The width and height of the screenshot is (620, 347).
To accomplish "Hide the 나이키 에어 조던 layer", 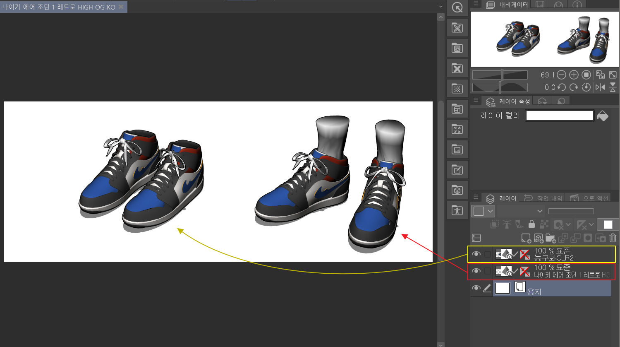I will [x=476, y=271].
